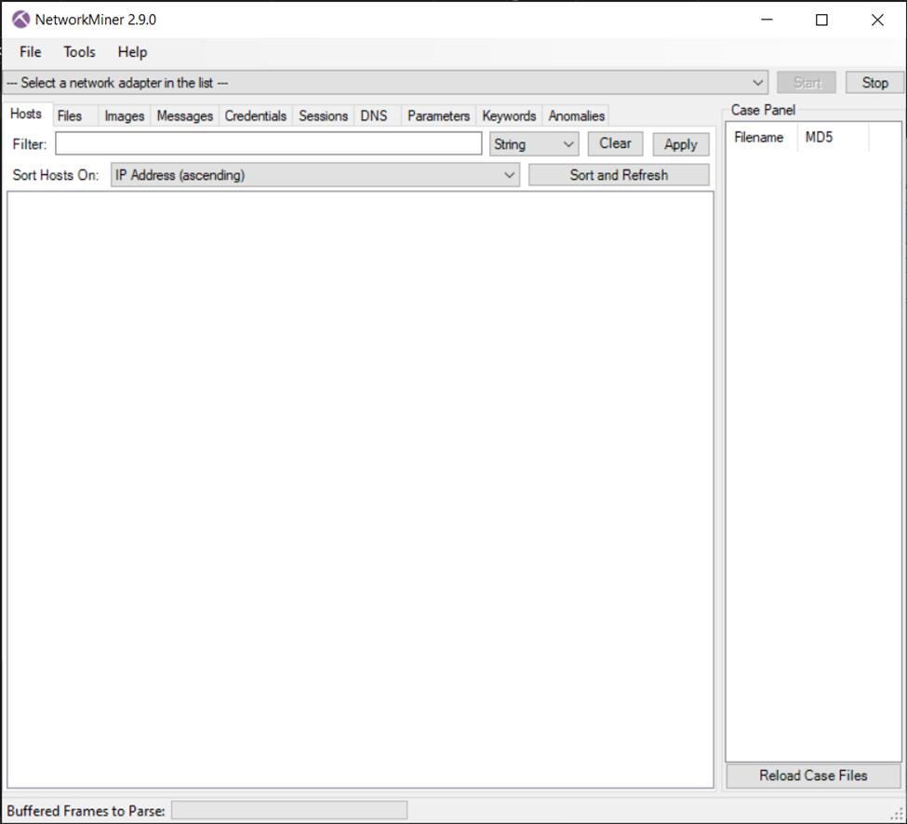Open the File menu
907x824 pixels.
click(x=31, y=52)
